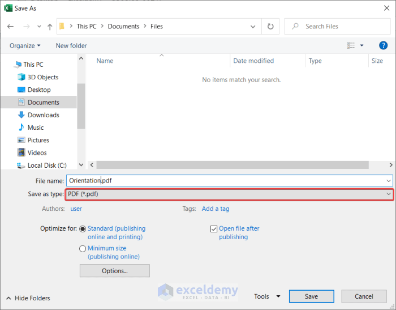This screenshot has width=396, height=310.
Task: Click the Forward navigation arrow
Action: (27, 26)
